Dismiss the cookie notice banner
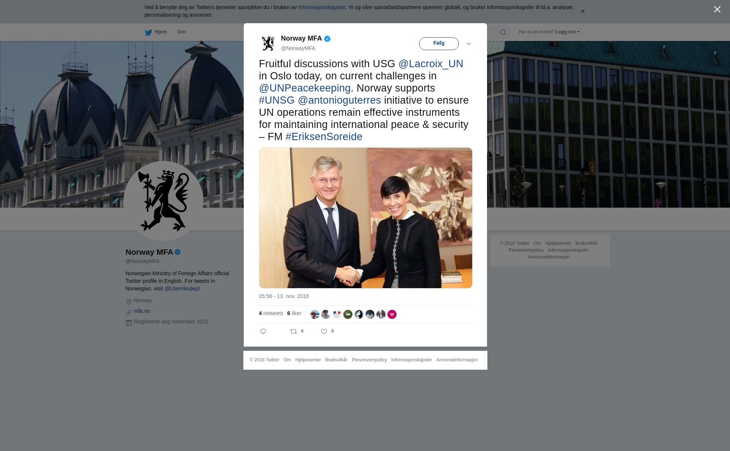Screen dimensions: 730x451 [x=582, y=11]
